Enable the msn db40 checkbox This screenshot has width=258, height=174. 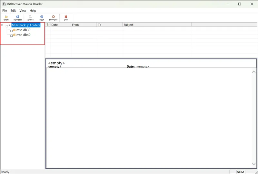click(x=12, y=36)
